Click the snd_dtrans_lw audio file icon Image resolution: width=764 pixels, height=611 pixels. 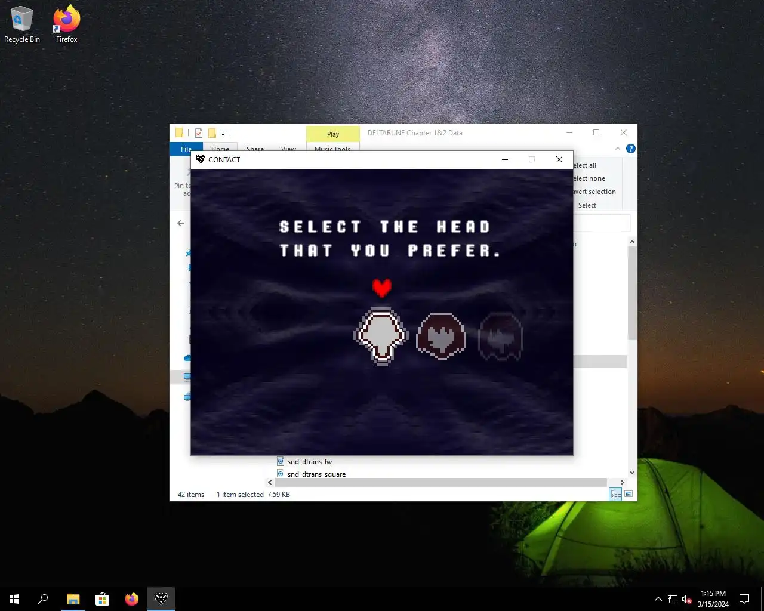pyautogui.click(x=281, y=461)
